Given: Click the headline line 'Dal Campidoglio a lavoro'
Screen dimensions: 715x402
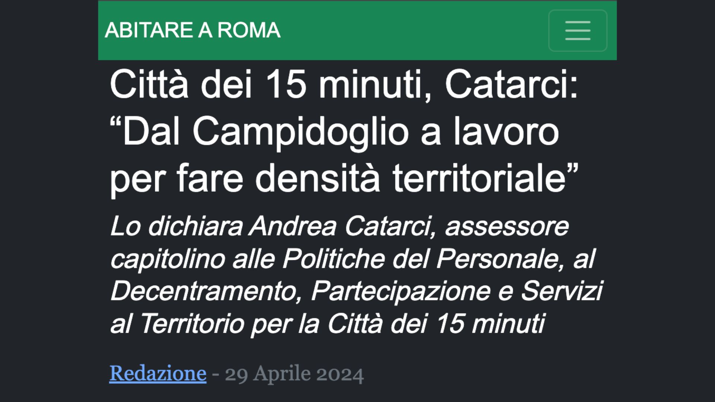Looking at the screenshot, I should click(x=334, y=132).
